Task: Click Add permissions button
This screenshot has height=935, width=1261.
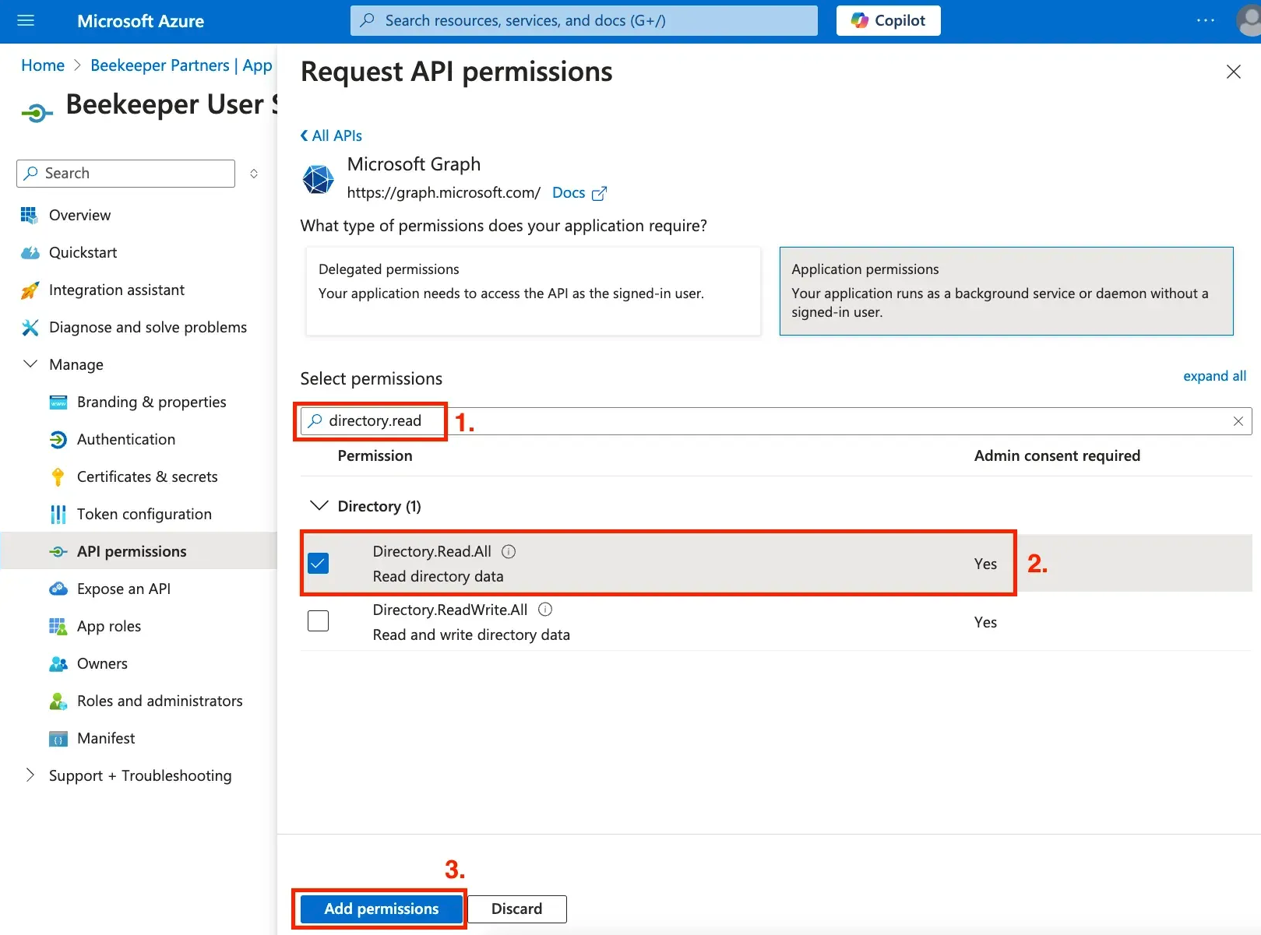Action: (382, 909)
